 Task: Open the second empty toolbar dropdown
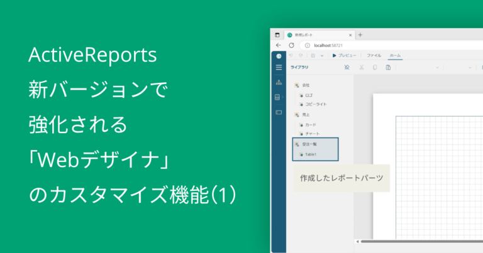pyautogui.click(x=470, y=68)
